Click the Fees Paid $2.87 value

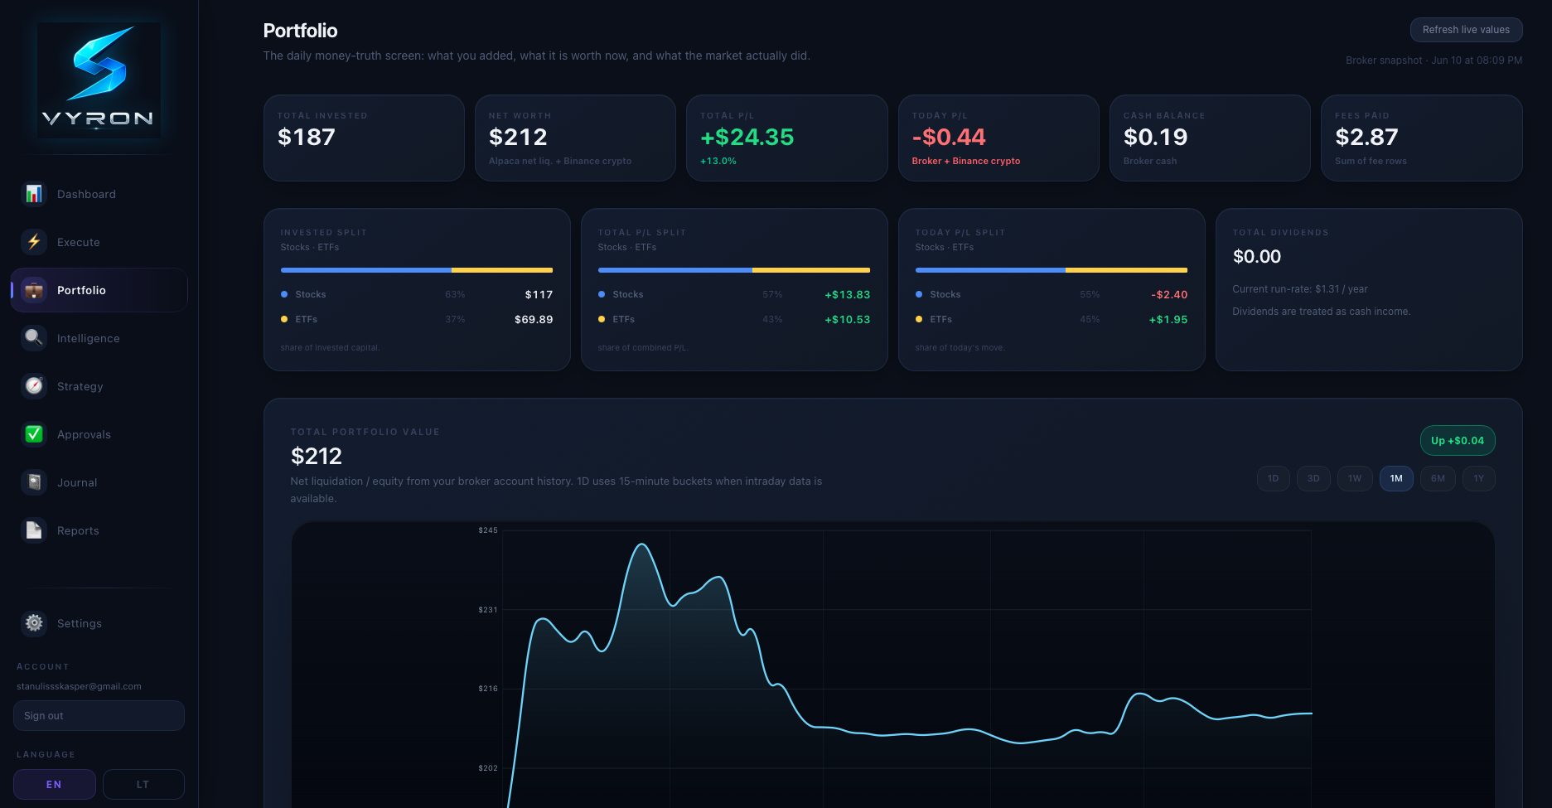point(1366,137)
